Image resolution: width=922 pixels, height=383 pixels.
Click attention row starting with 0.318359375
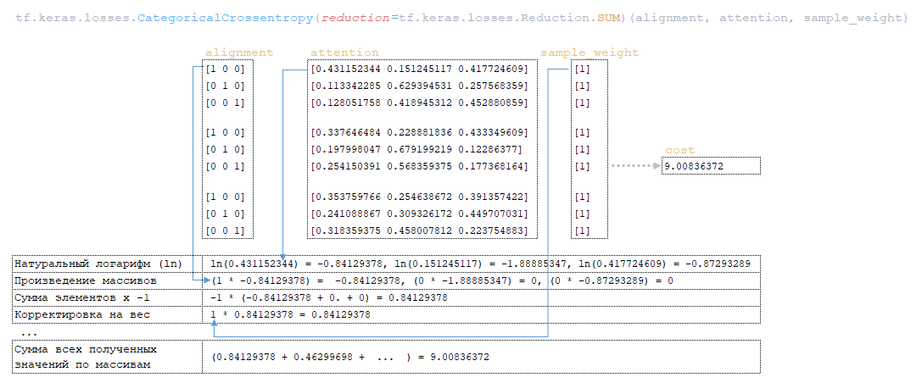tap(419, 230)
